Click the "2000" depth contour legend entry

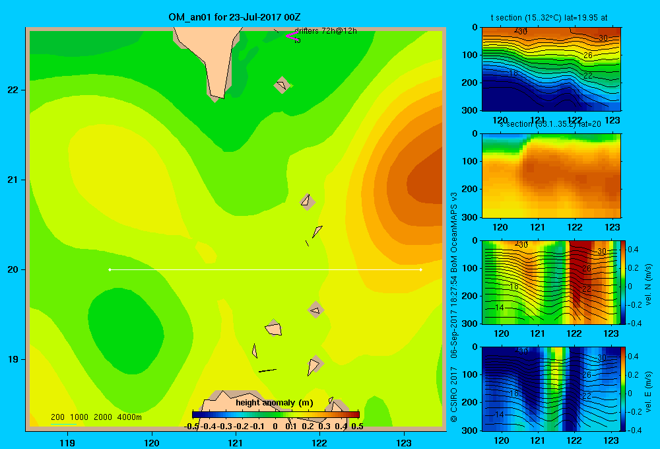(103, 417)
